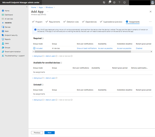Select the Devices icon in sidebar

pos(3,27)
